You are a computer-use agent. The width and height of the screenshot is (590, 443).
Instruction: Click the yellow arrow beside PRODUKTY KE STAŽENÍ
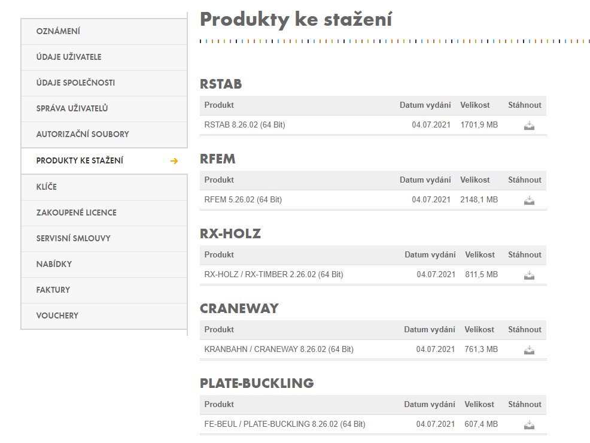coord(174,160)
